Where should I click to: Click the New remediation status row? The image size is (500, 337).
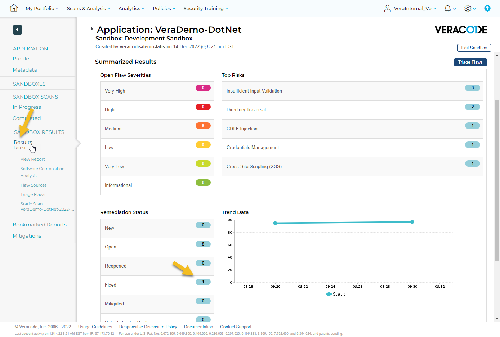click(x=157, y=228)
